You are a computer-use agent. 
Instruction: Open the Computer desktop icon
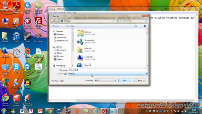(5, 22)
